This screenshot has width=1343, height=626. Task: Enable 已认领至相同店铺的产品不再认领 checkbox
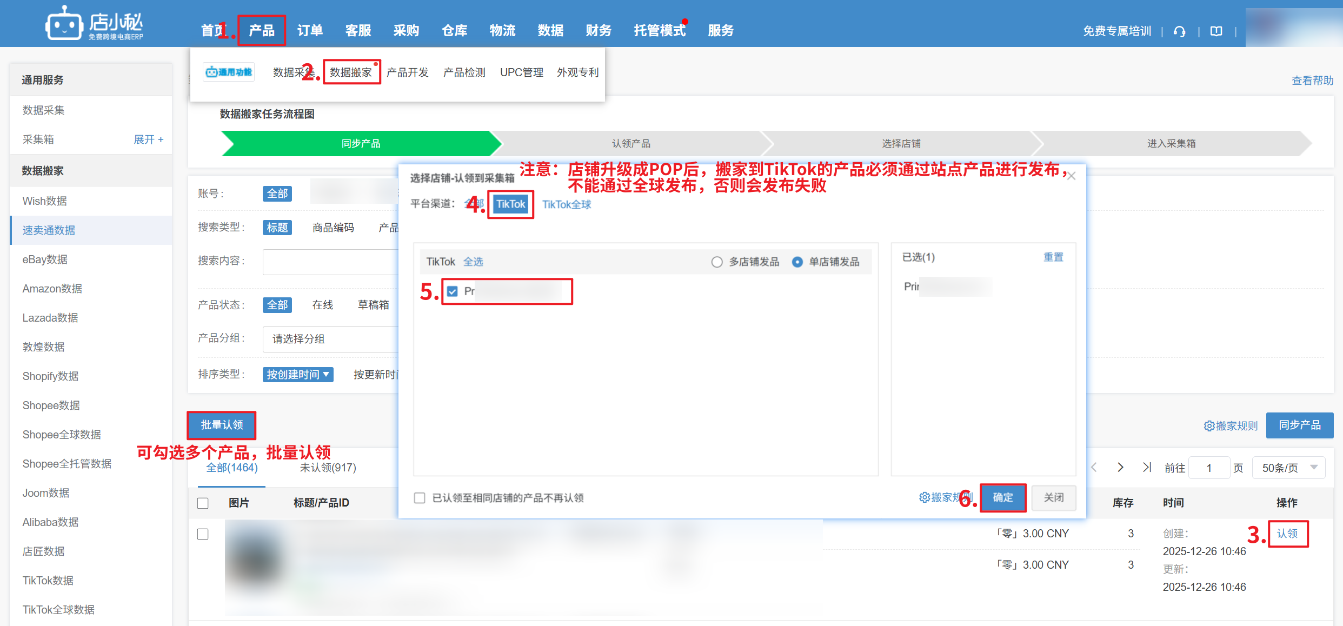(x=420, y=498)
